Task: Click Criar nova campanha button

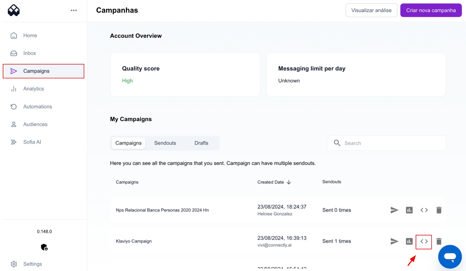Action: [431, 10]
